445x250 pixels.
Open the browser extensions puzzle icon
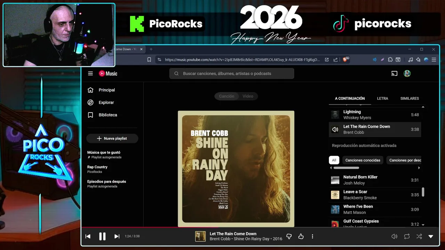(390, 60)
